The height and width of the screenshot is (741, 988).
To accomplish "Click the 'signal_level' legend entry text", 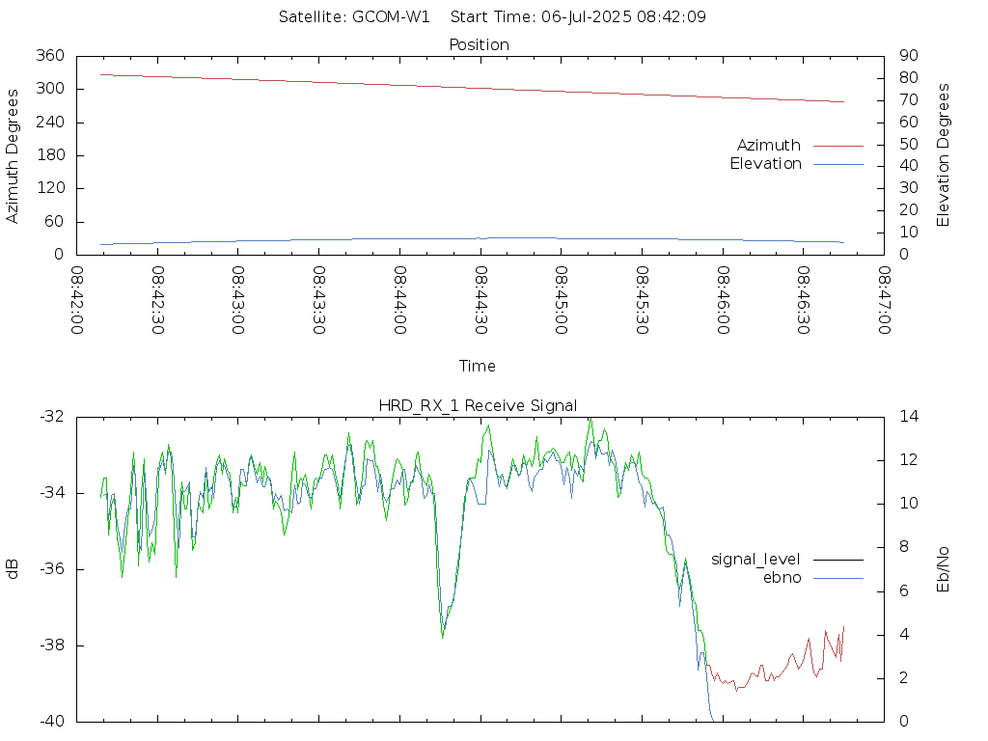I will [x=755, y=560].
